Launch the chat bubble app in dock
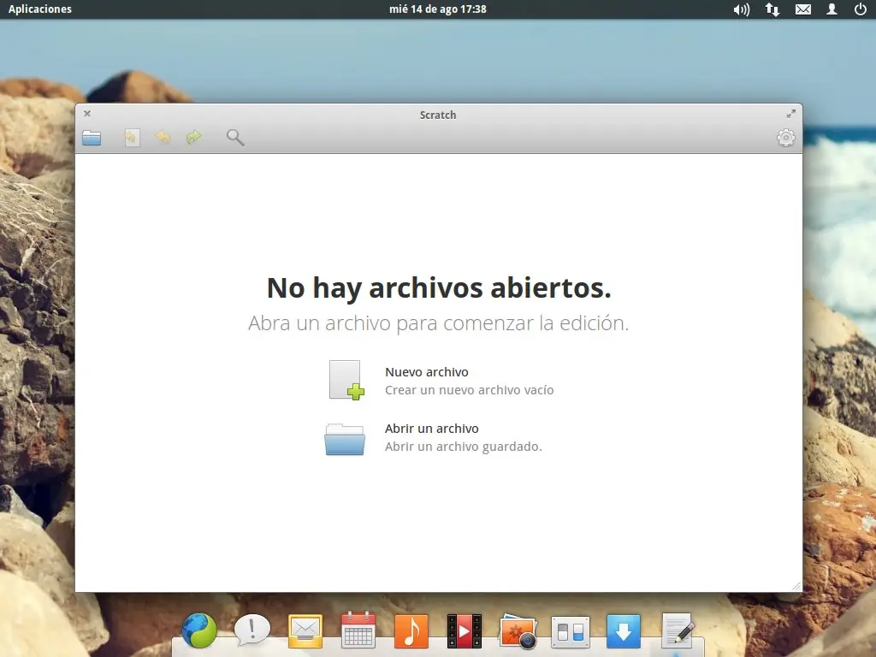The image size is (876, 657). (252, 630)
